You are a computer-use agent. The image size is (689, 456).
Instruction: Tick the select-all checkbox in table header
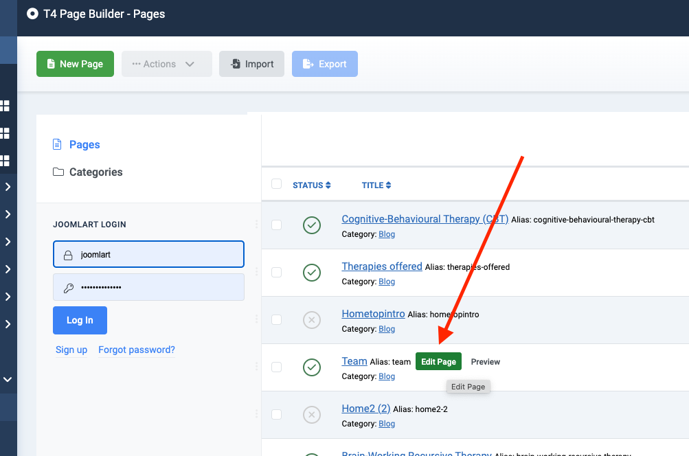coord(276,184)
